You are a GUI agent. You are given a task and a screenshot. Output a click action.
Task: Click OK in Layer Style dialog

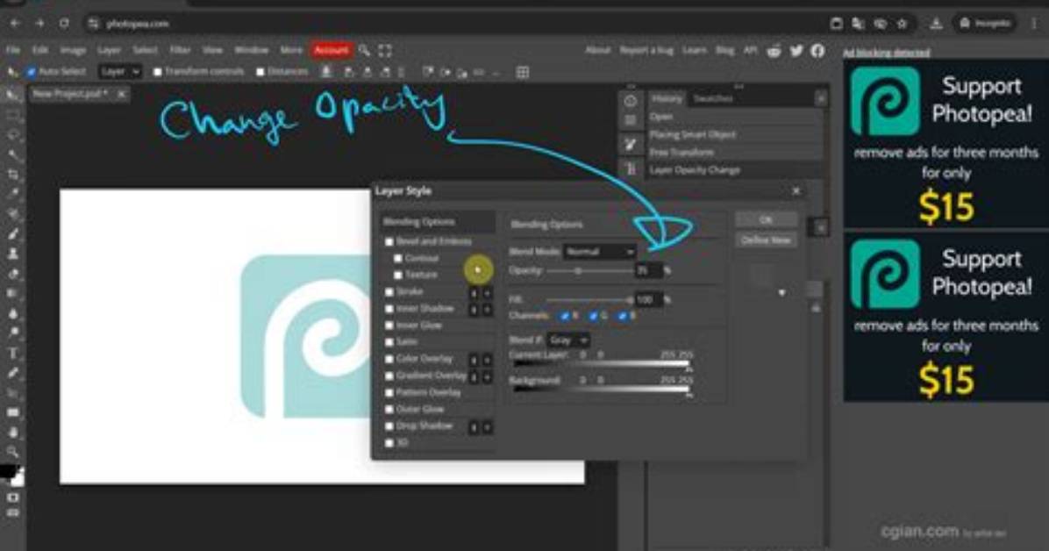(766, 219)
